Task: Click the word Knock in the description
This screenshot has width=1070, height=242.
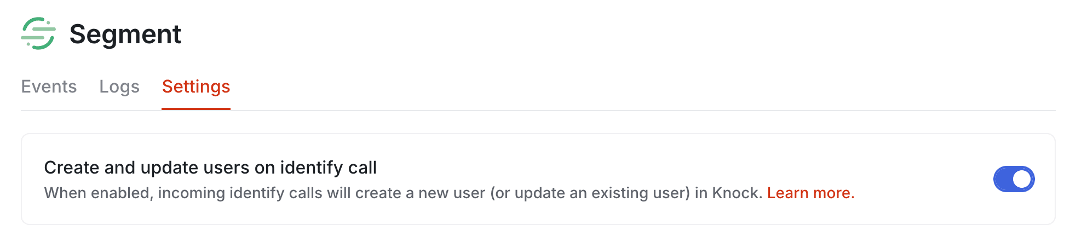Action: tap(737, 193)
